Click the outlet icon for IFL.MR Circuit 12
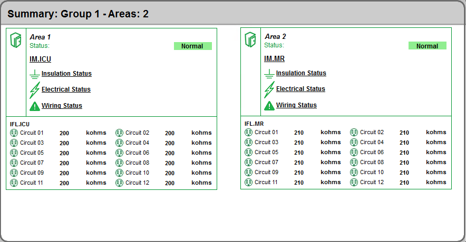 tap(354, 183)
